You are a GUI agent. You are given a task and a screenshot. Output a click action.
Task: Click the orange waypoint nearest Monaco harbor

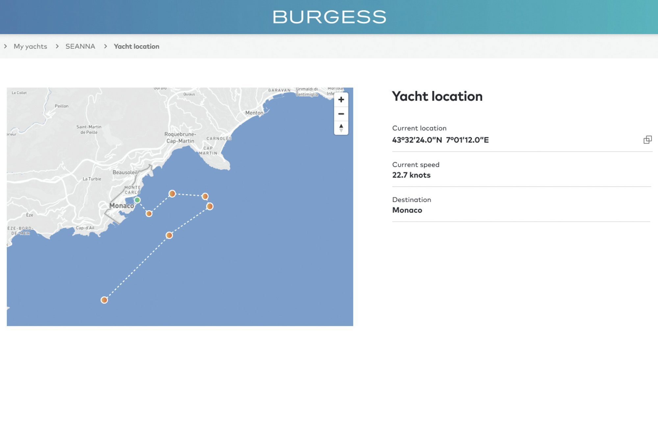(x=149, y=214)
